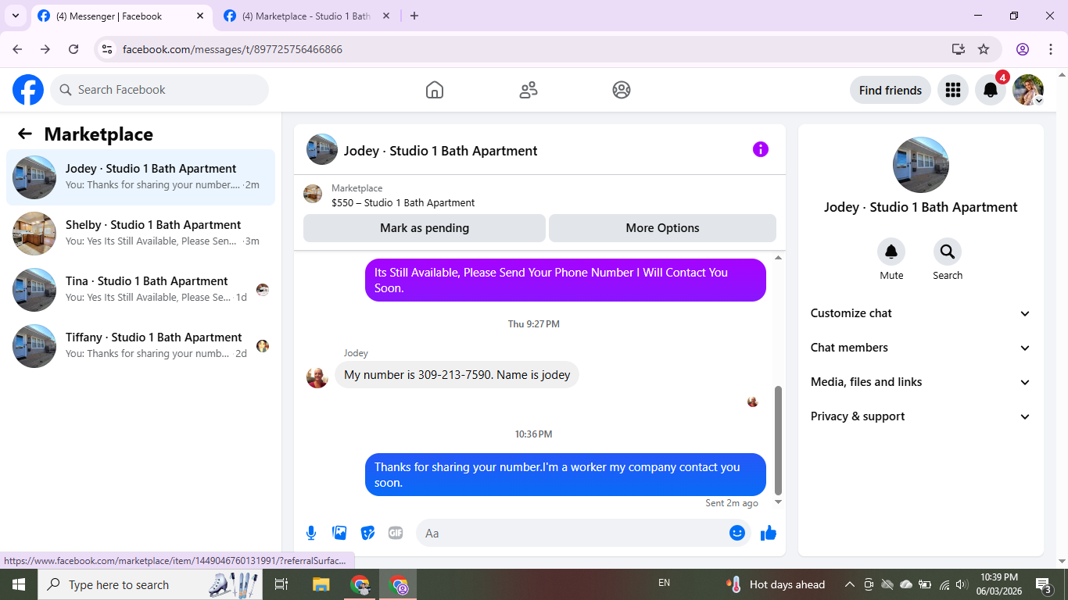The width and height of the screenshot is (1068, 600).
Task: Navigate back in the browser
Action: coord(17,49)
